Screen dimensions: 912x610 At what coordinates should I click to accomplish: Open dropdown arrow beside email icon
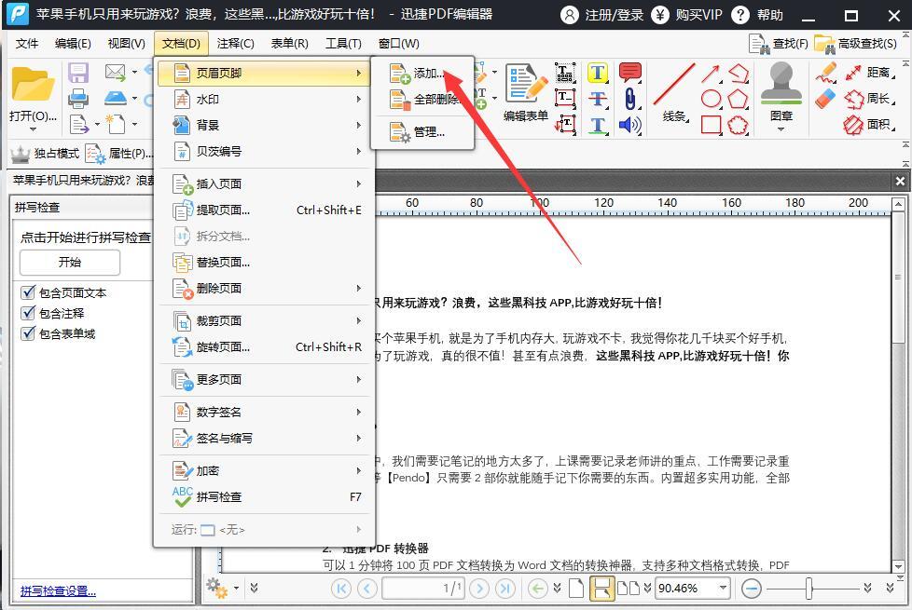(x=134, y=72)
